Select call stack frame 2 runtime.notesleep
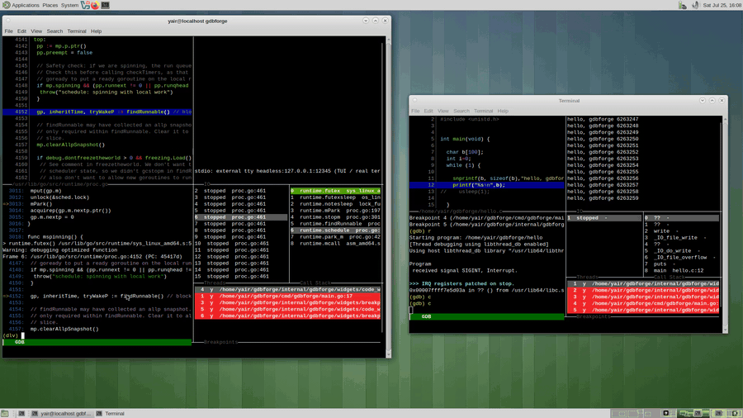The width and height of the screenshot is (743, 418). point(335,204)
